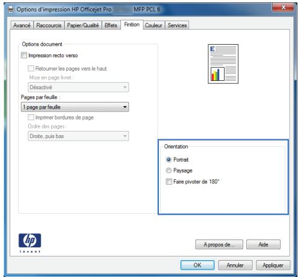
Task: Go to the Effets tab
Action: (111, 25)
